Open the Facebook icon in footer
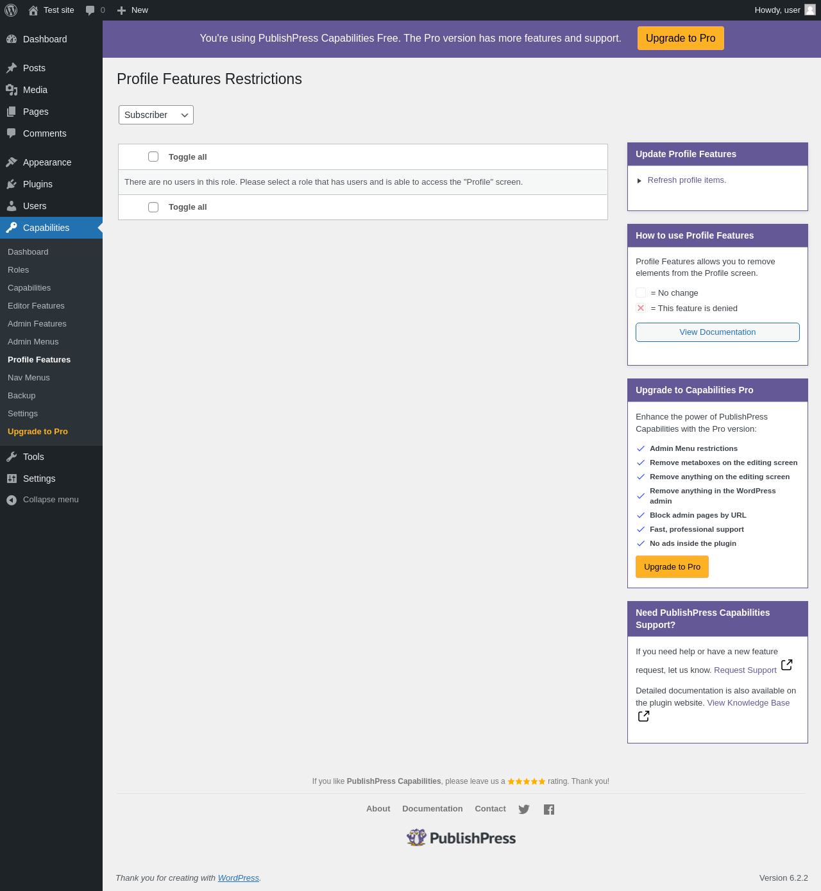The width and height of the screenshot is (821, 891). tap(549, 810)
